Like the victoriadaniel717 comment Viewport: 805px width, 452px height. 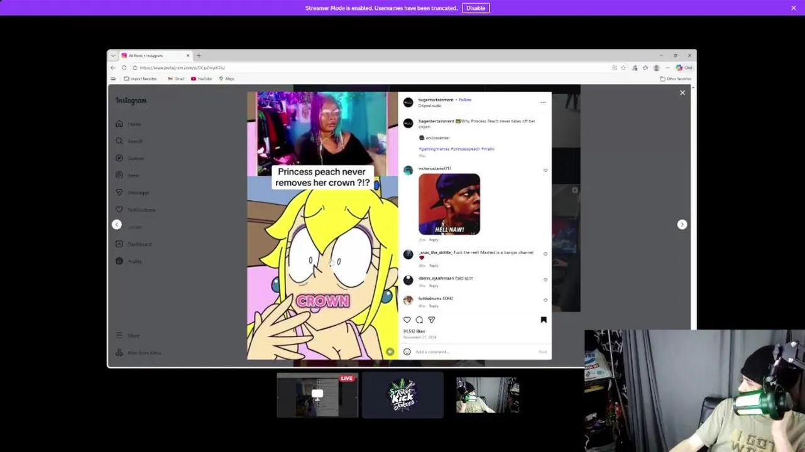tap(545, 170)
